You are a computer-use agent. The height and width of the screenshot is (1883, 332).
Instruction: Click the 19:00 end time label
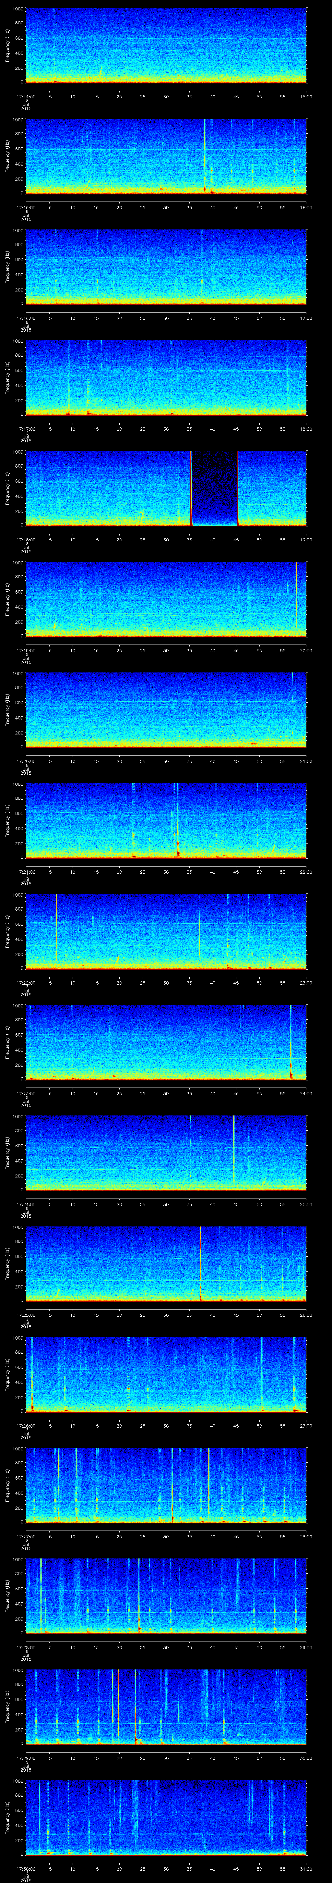[306, 539]
